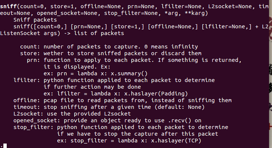Click the 'x.haslayer(Padding)' example text
The height and width of the screenshot is (148, 272).
156,94
